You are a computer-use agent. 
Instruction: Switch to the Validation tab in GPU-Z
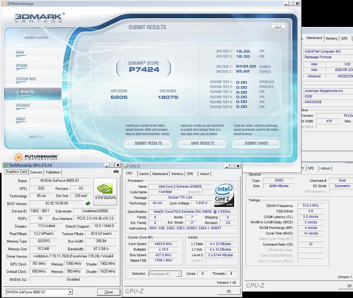pos(53,172)
